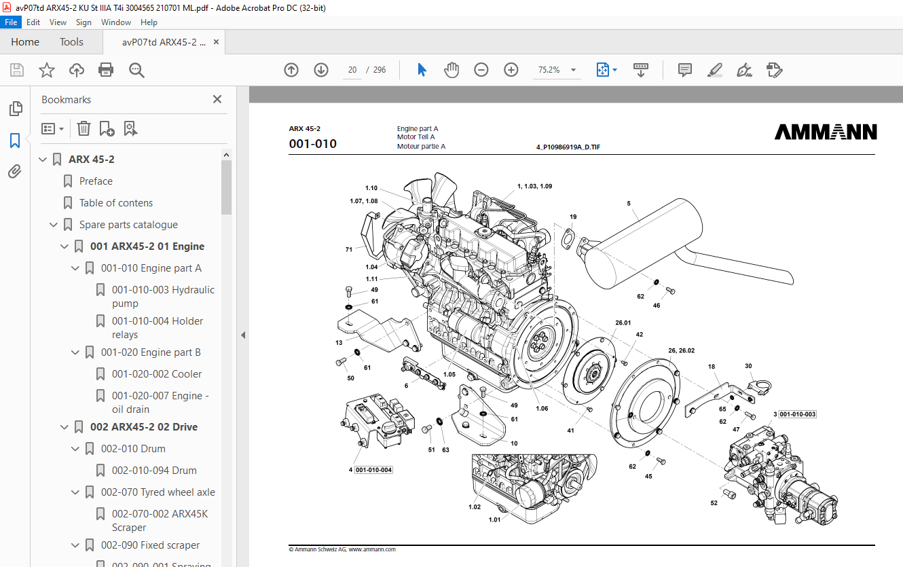
Task: Collapse the Spare parts catalogue bookmark
Action: 54,225
